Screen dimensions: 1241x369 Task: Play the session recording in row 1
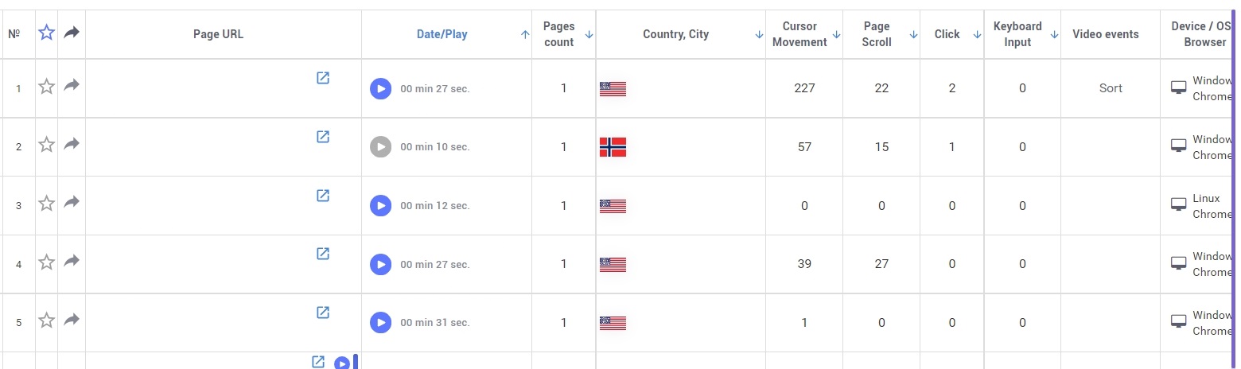tap(381, 88)
